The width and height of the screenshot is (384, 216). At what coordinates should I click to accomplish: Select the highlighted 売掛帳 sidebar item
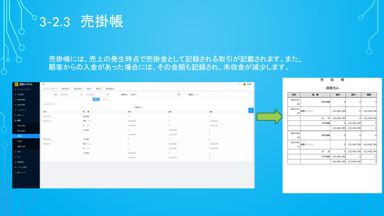click(x=26, y=136)
